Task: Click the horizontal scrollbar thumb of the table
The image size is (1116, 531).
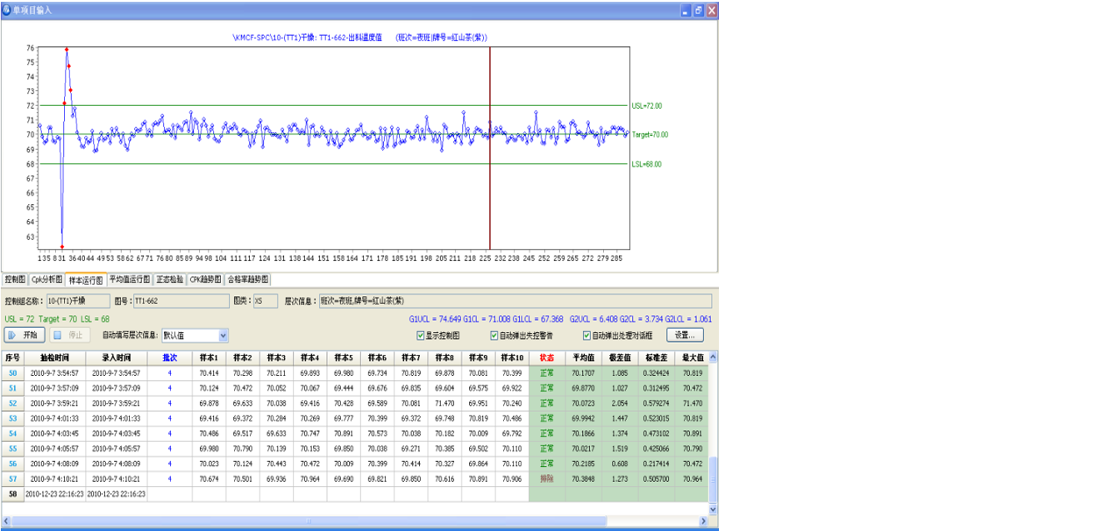Action: pos(307,520)
